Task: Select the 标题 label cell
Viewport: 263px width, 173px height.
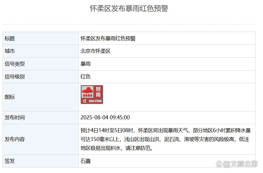Action: 10,39
